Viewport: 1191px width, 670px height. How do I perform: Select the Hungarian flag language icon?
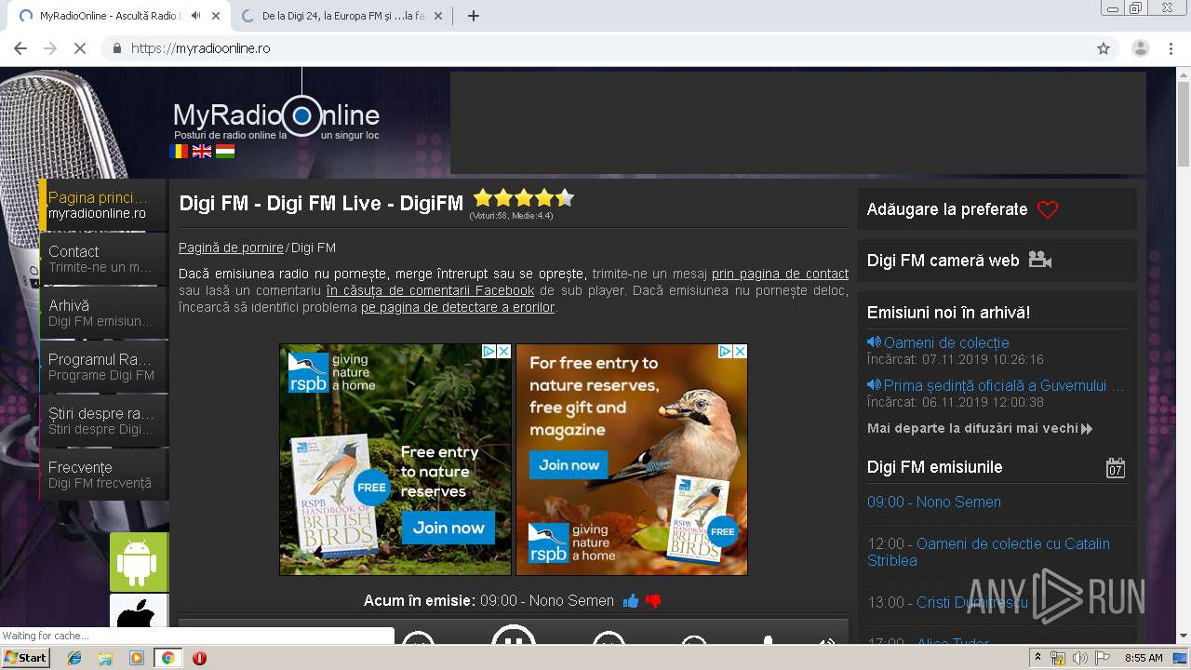tap(225, 151)
